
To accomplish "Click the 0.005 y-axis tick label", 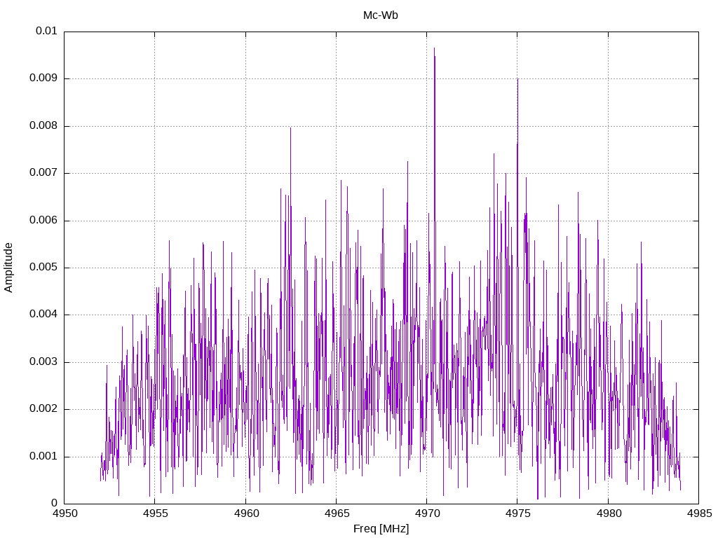I will click(43, 267).
